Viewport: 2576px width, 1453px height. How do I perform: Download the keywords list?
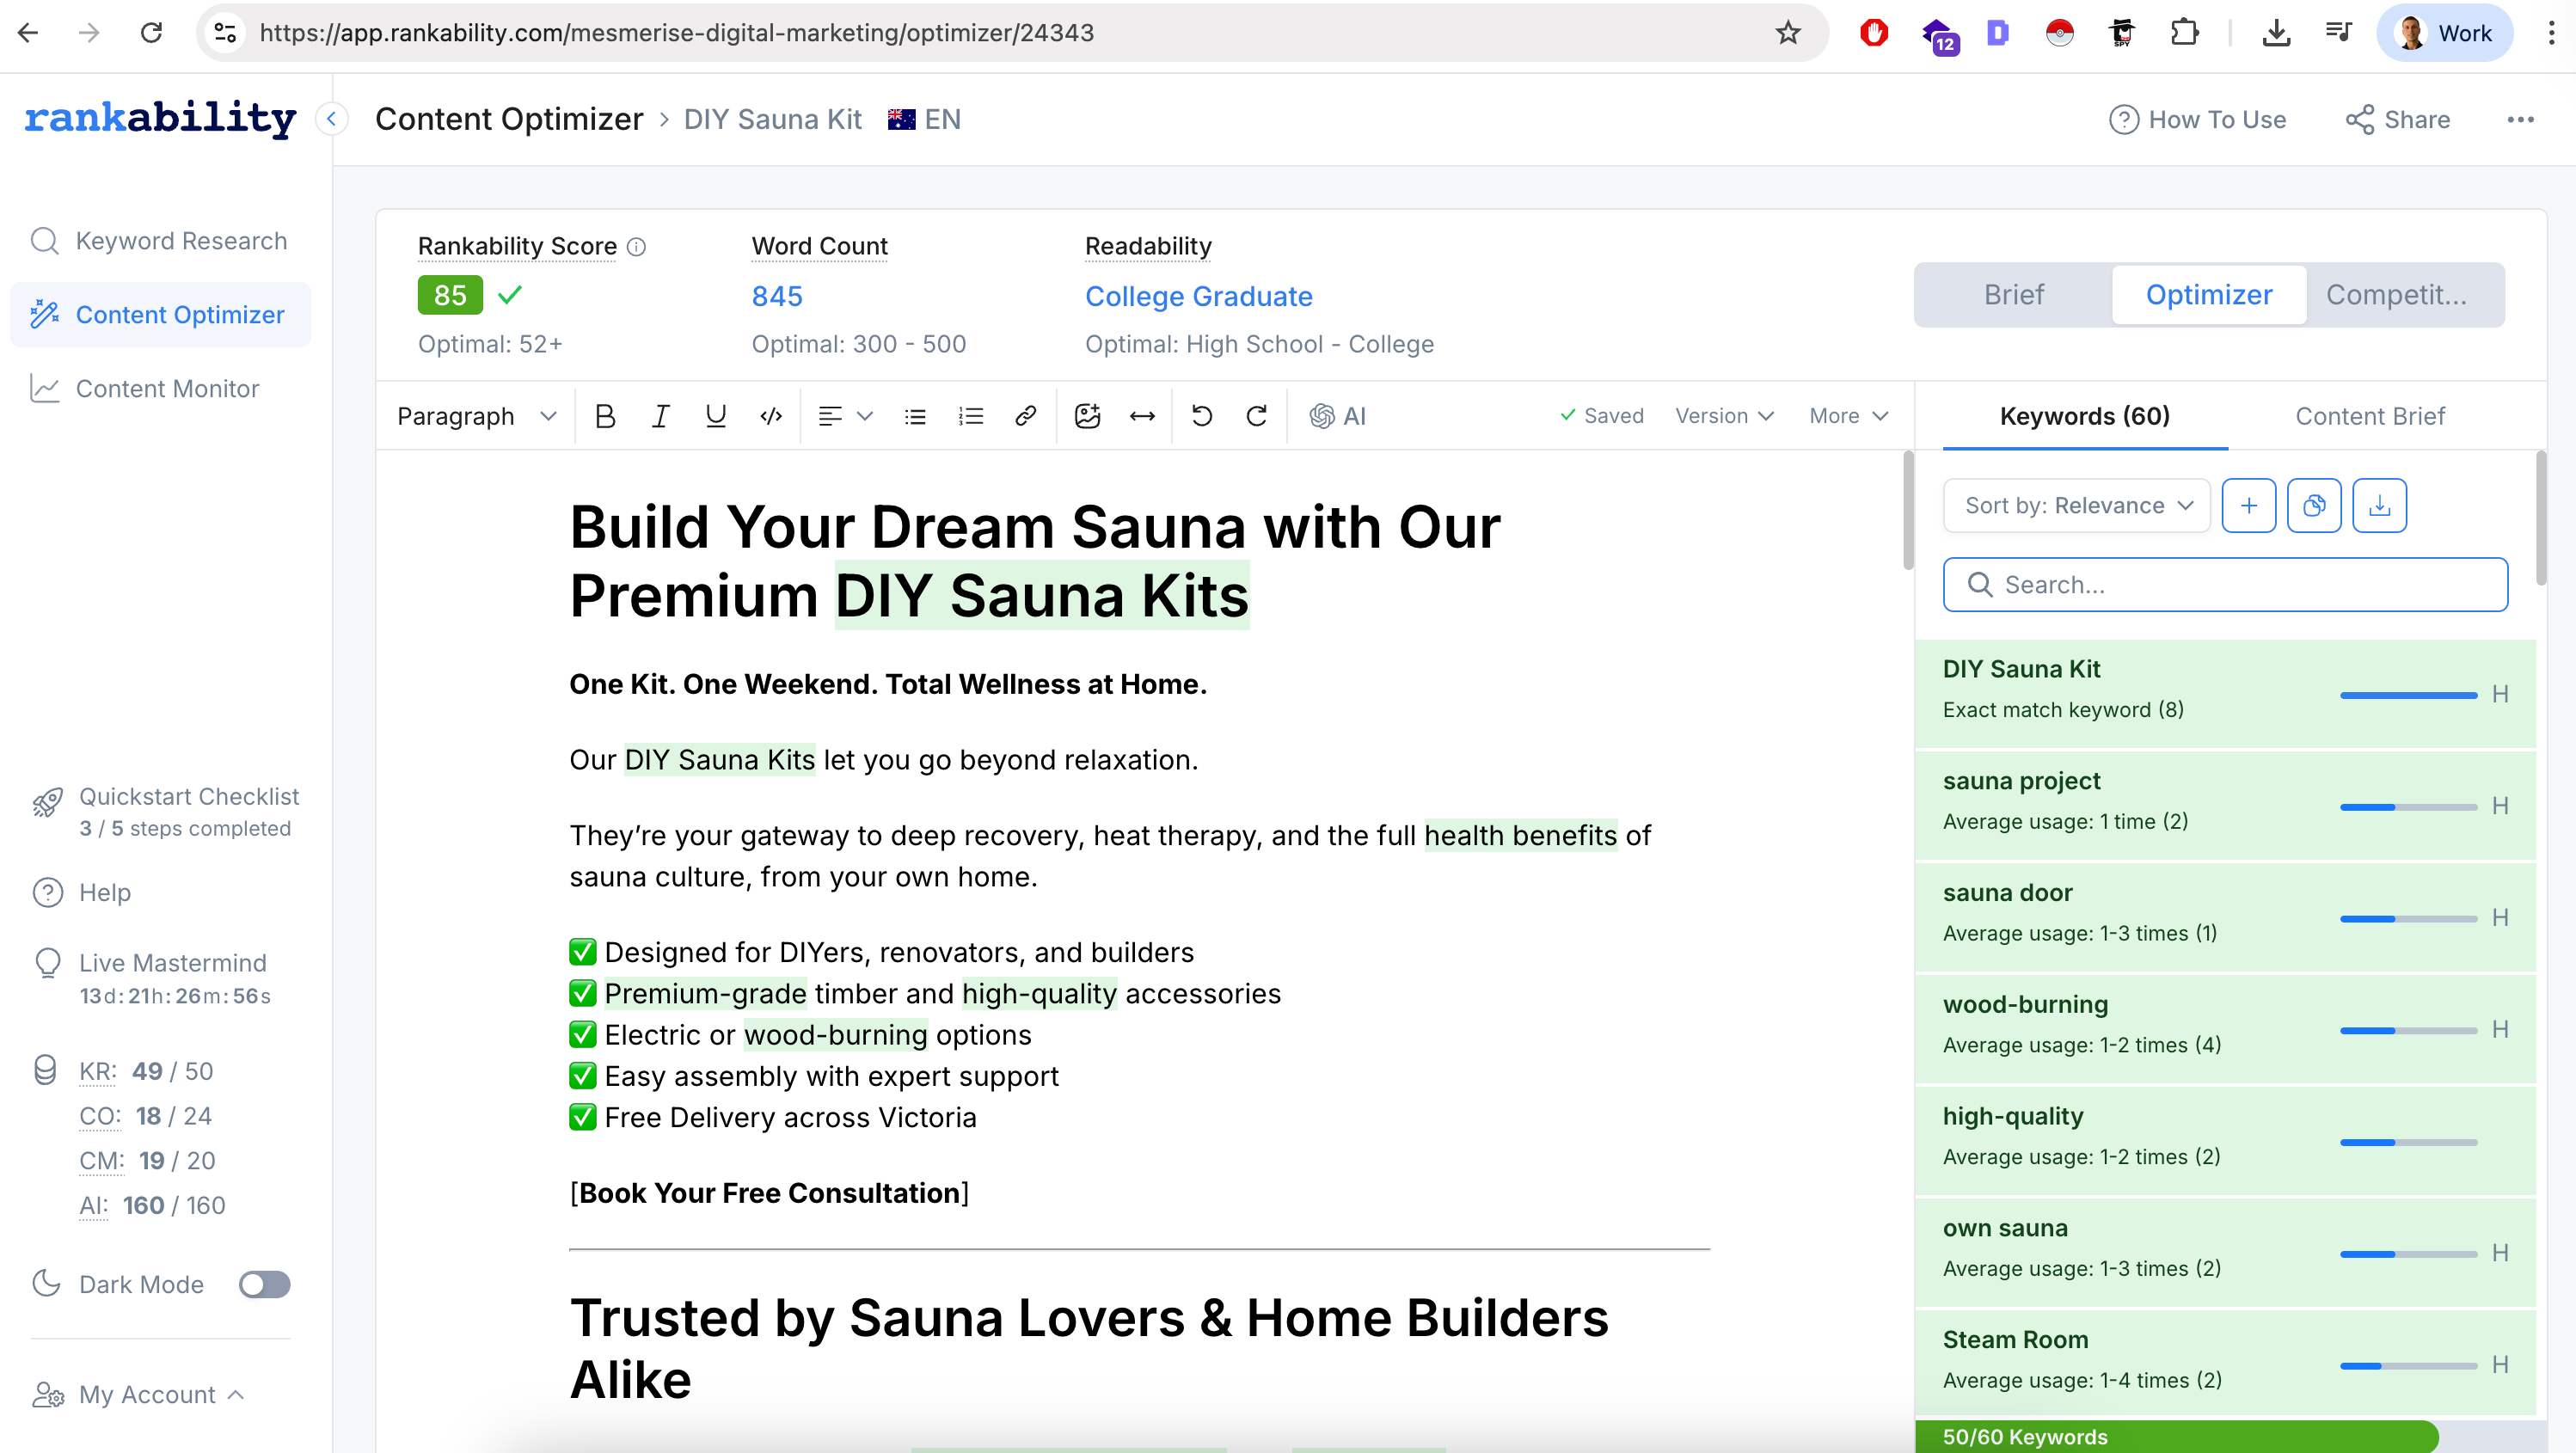(x=2379, y=505)
